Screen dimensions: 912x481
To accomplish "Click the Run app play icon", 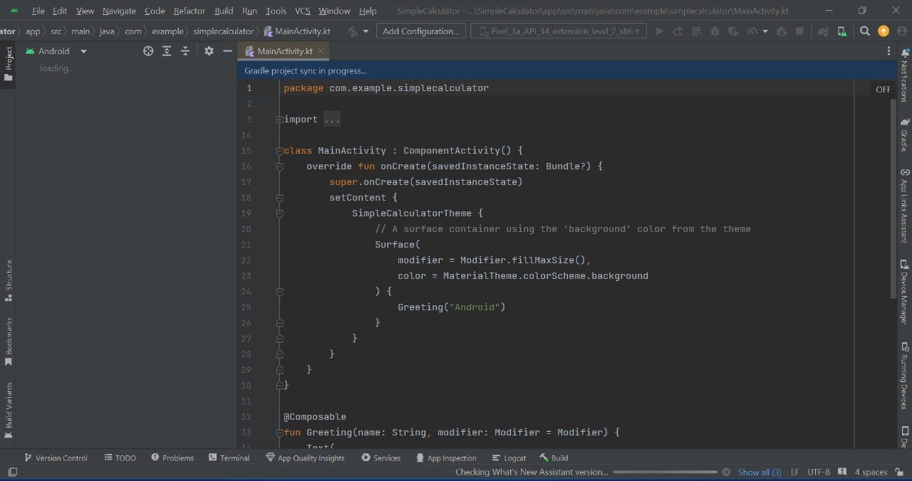I will 660,31.
